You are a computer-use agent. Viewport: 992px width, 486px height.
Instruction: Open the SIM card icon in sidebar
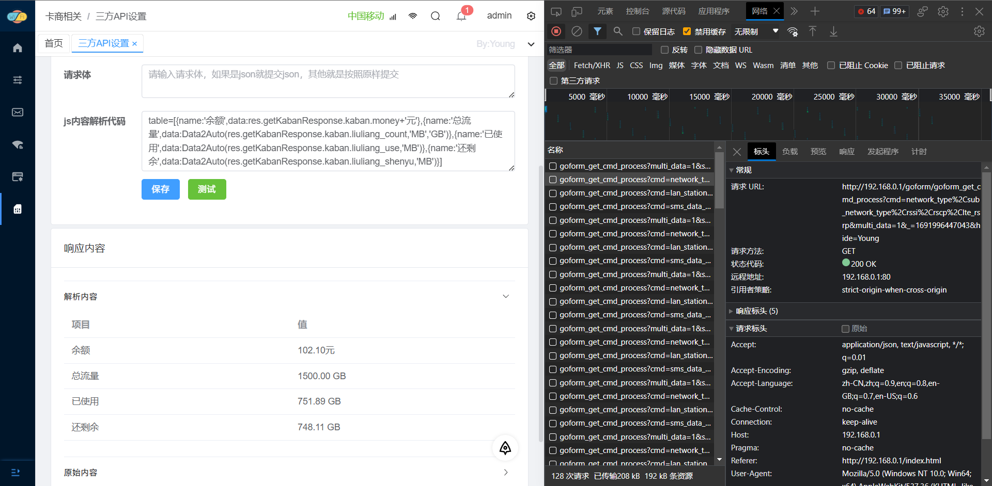[x=18, y=209]
